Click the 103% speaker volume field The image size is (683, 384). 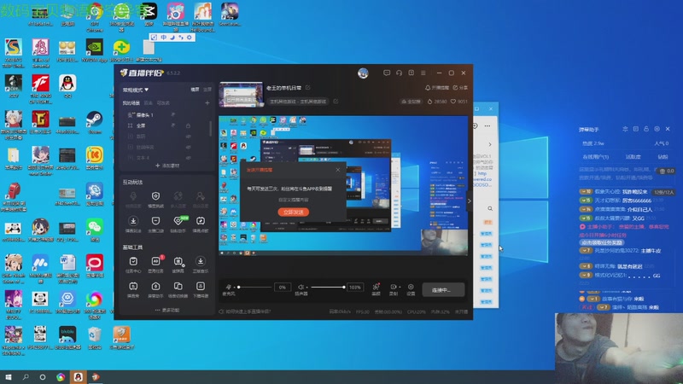pos(355,288)
